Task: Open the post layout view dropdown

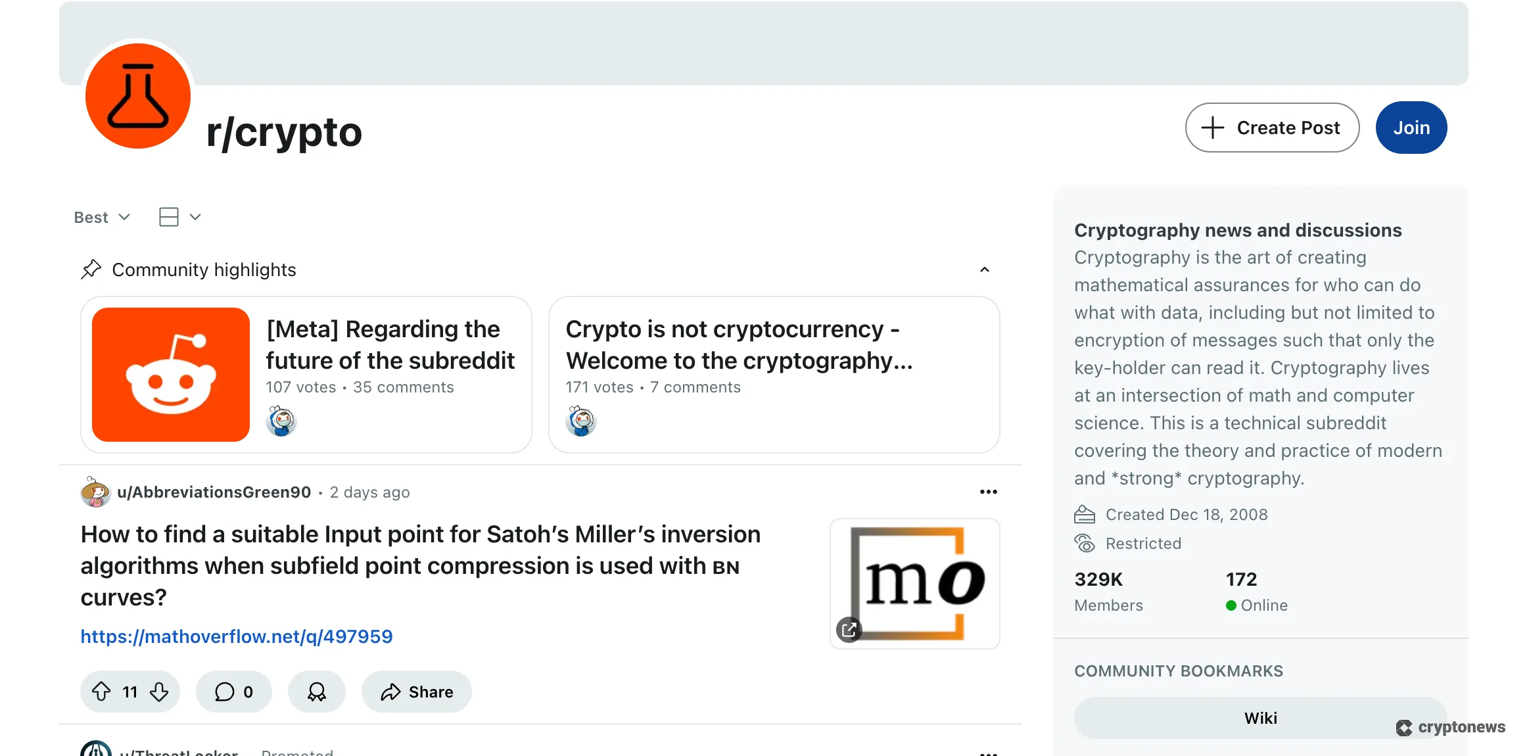Action: pyautogui.click(x=178, y=217)
